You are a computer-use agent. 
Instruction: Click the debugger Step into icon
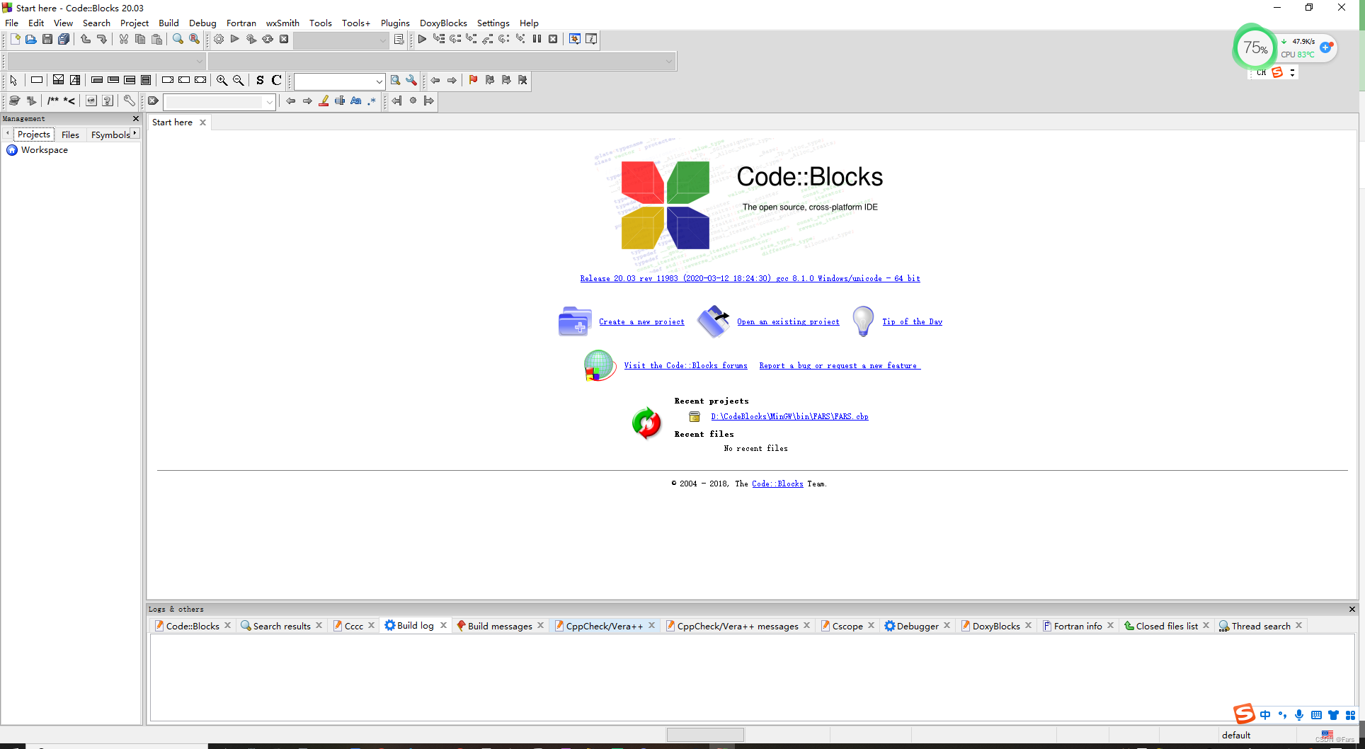[x=472, y=40]
